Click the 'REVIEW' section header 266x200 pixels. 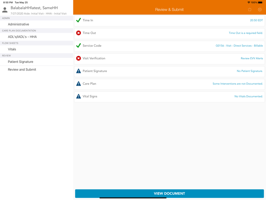6,56
